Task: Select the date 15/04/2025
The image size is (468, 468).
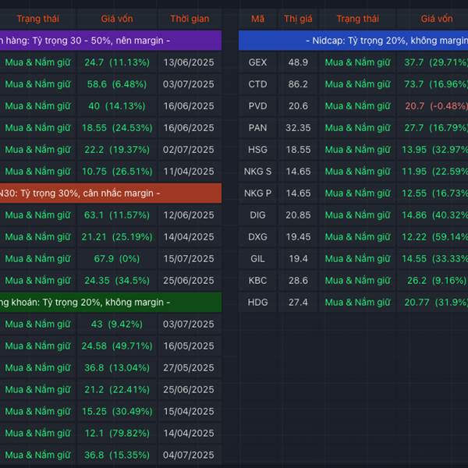Action: point(189,411)
